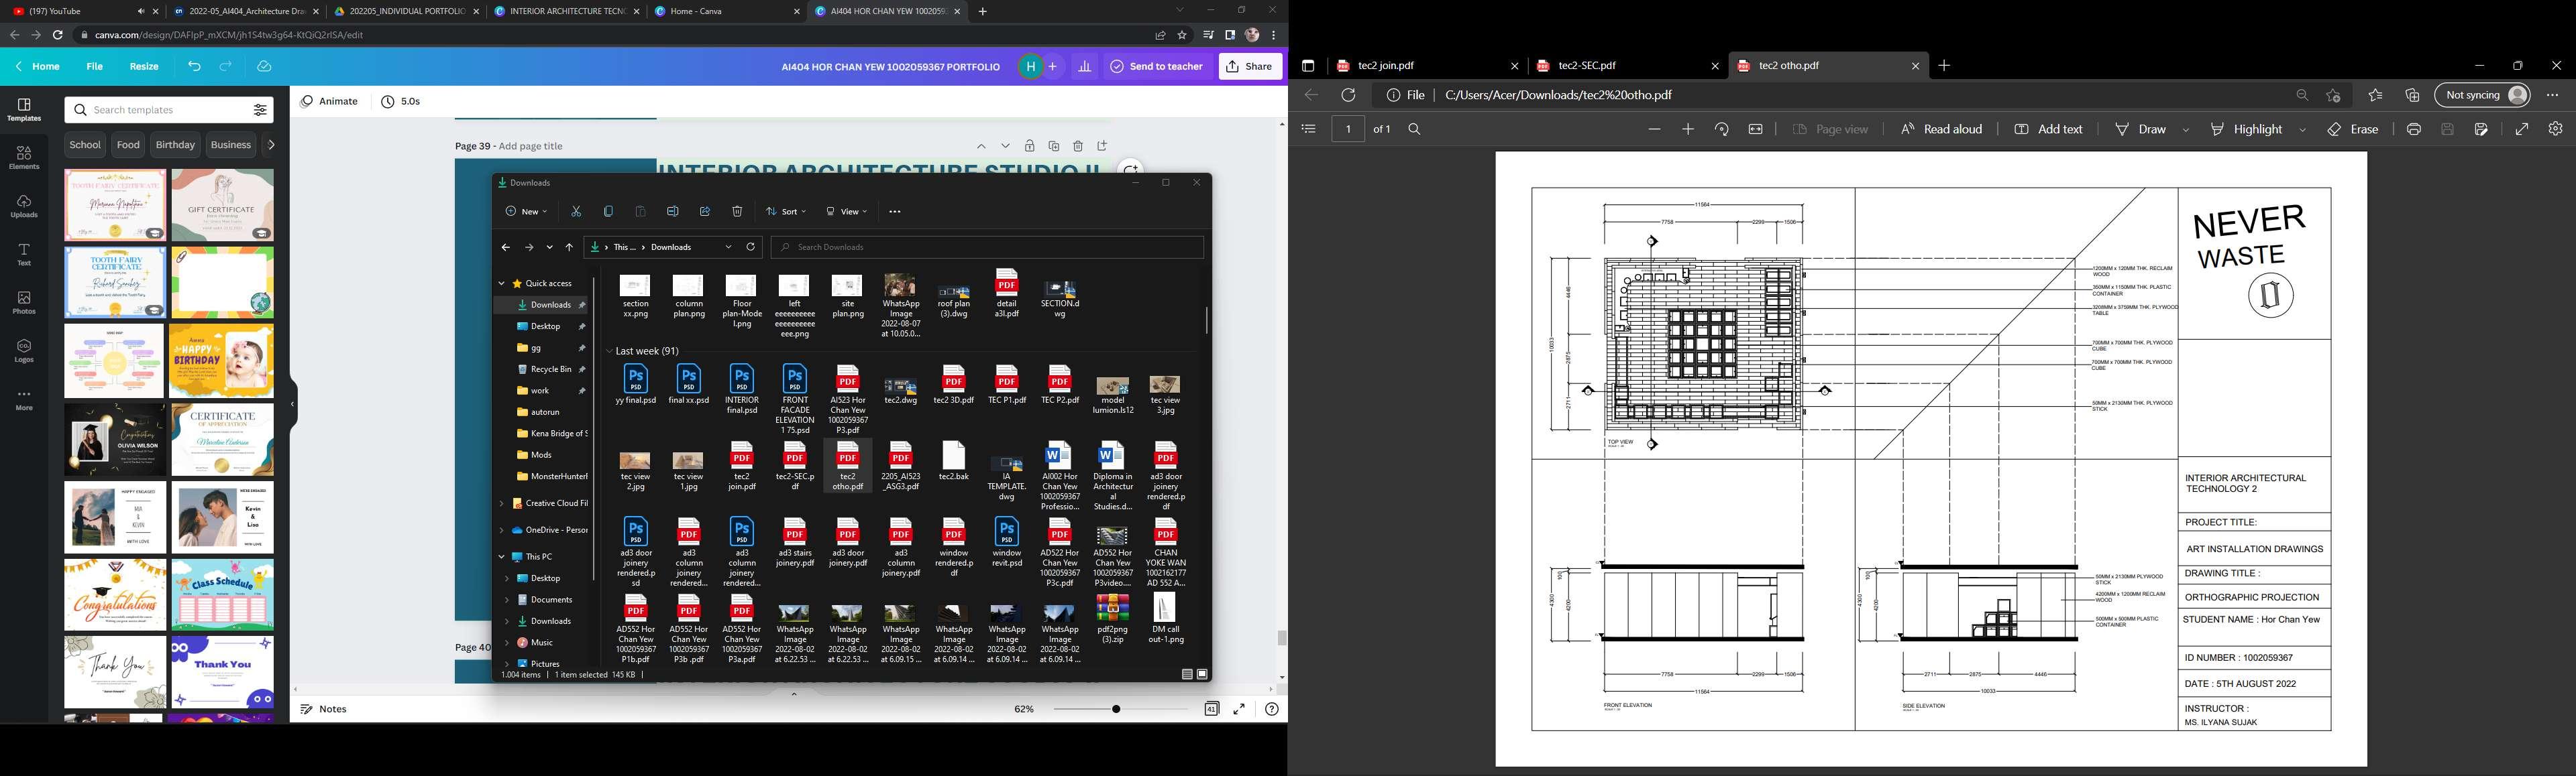Adjust the Canva zoom slider handle
This screenshot has height=776, width=2576.
tap(1116, 709)
